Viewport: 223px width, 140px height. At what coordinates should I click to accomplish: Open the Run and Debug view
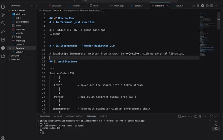click(3, 31)
